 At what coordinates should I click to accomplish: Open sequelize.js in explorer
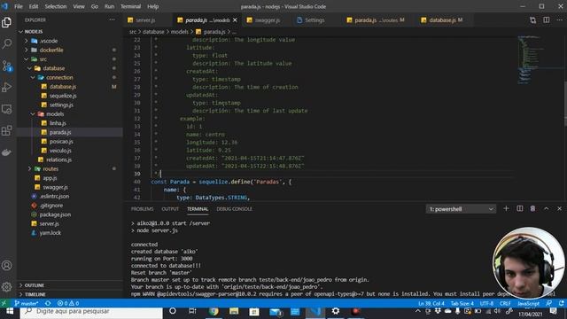coord(63,96)
